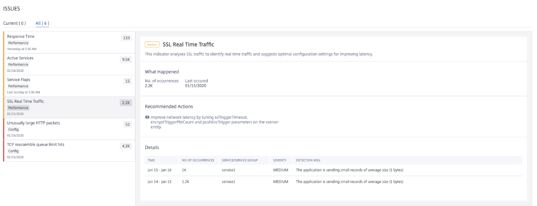This screenshot has height=206, width=537.
Task: Click service1 in the Jan 14 - Jan 15 row
Action: 229,182
